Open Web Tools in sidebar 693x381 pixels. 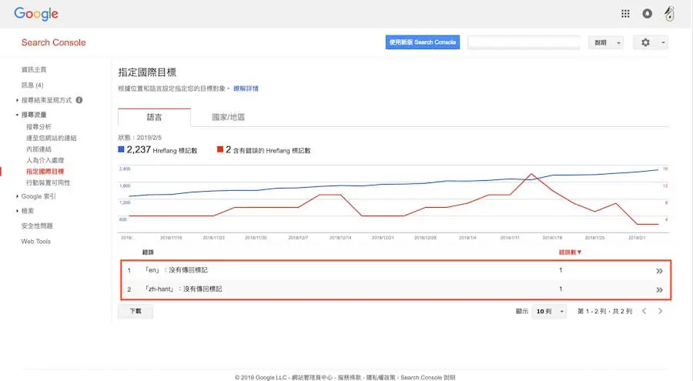[35, 242]
